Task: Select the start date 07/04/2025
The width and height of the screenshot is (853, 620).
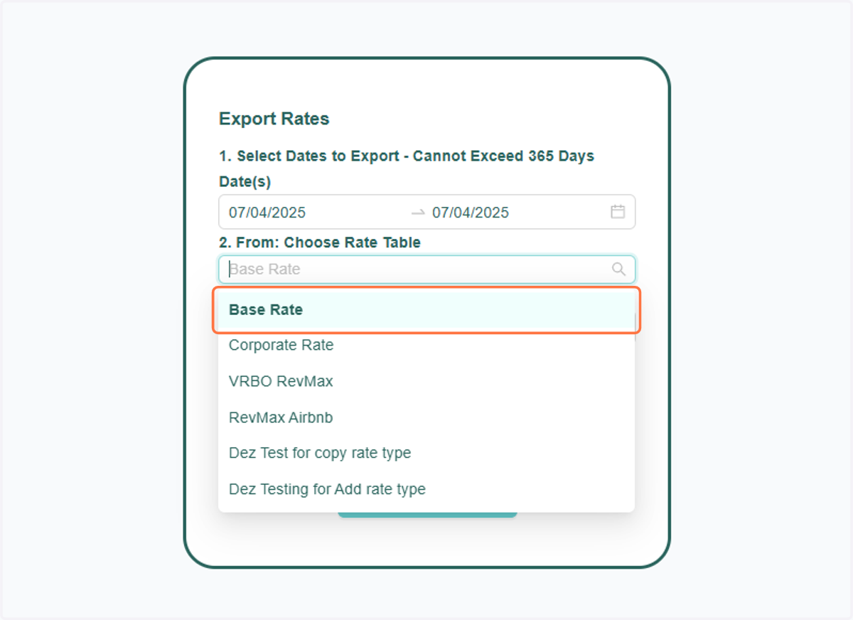Action: click(x=267, y=212)
